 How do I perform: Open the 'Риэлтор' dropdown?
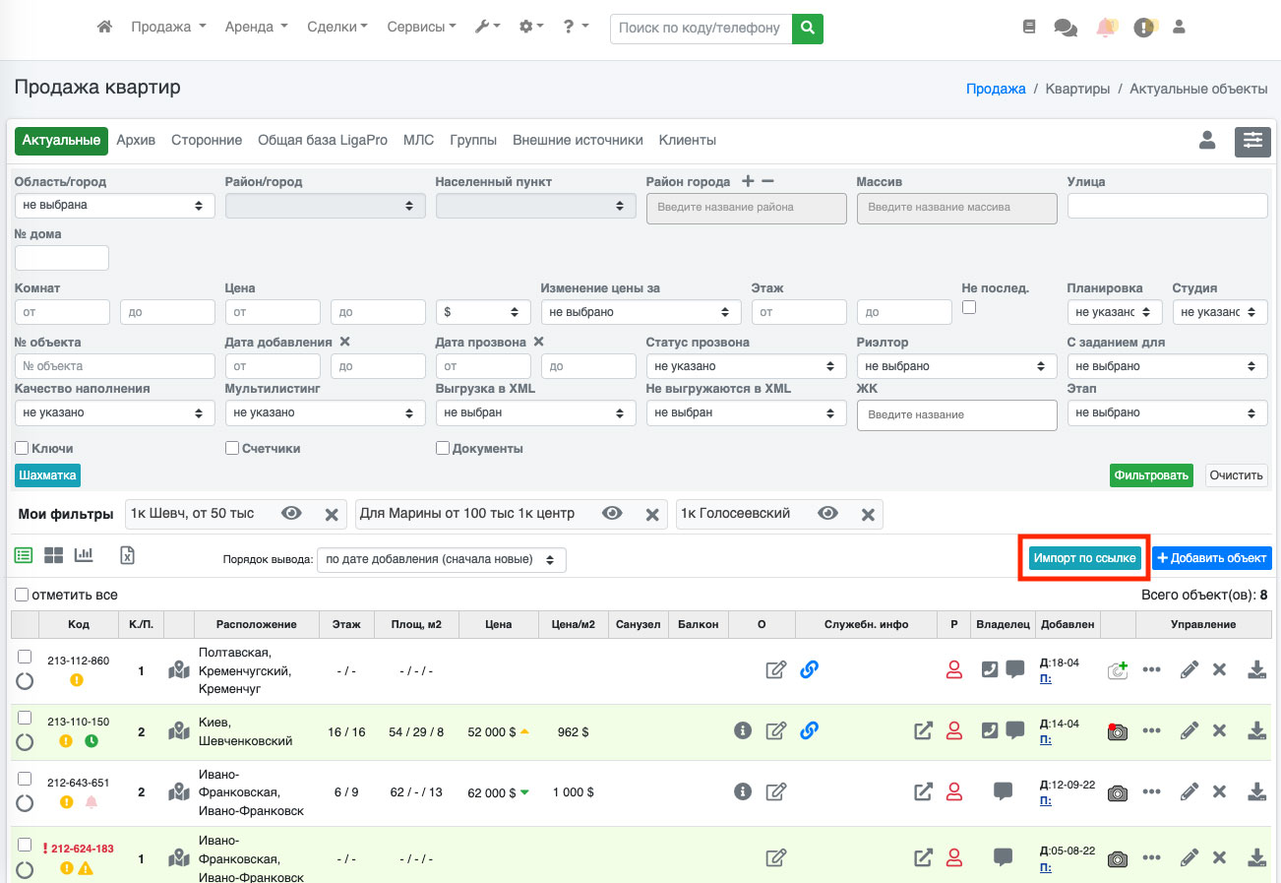point(955,366)
